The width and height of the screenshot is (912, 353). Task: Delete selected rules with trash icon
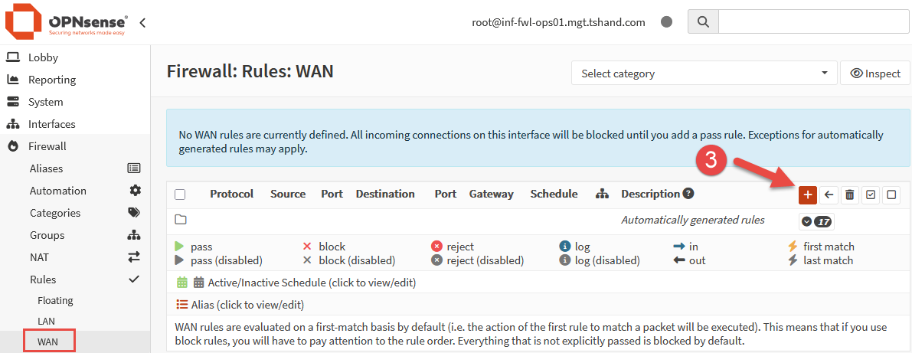pos(850,195)
